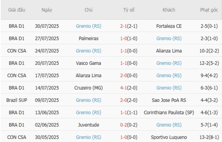222x142 pixels.
Task: Click the Sao Jose PoA RS team
Action: point(169,100)
